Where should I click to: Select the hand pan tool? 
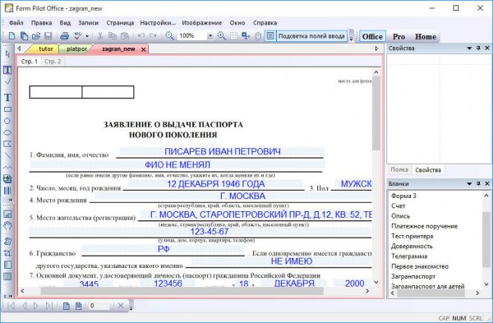click(7, 225)
